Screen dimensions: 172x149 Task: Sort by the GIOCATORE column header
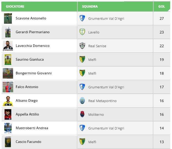pos(15,6)
